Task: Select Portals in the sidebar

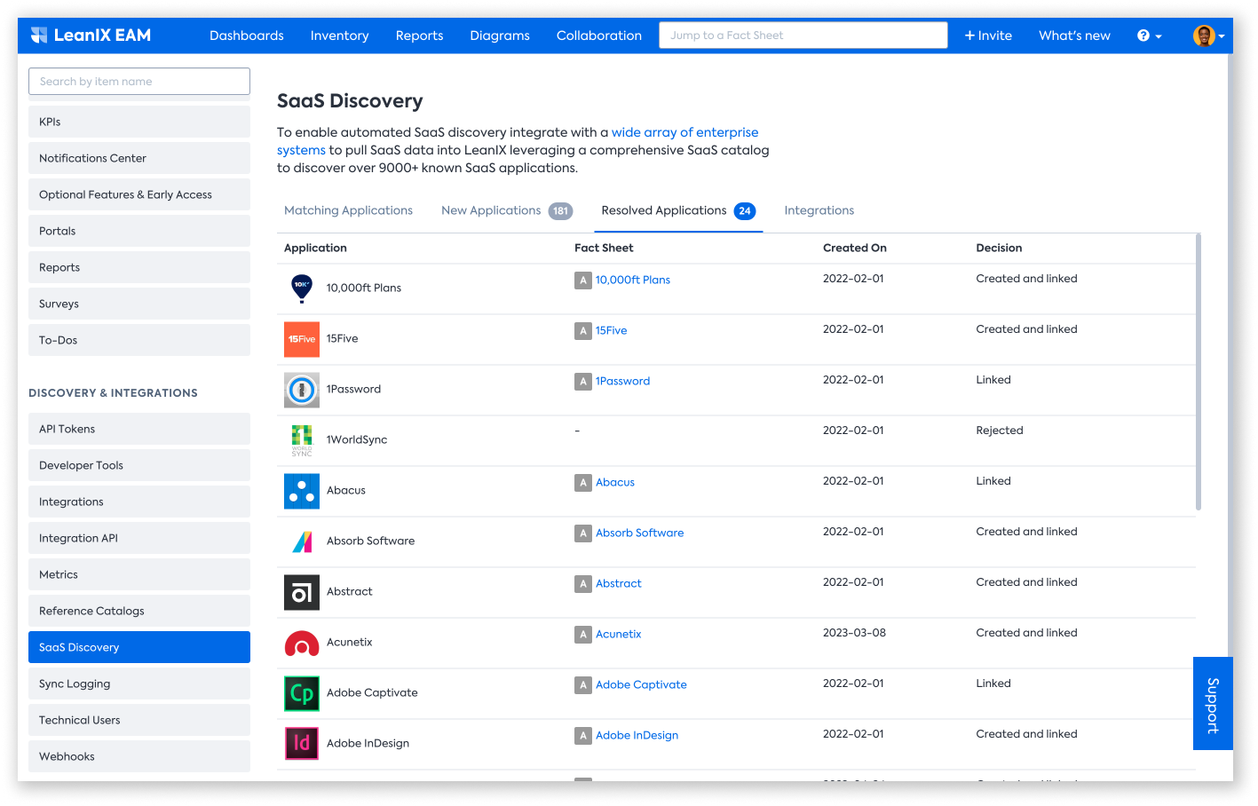Action: point(139,231)
